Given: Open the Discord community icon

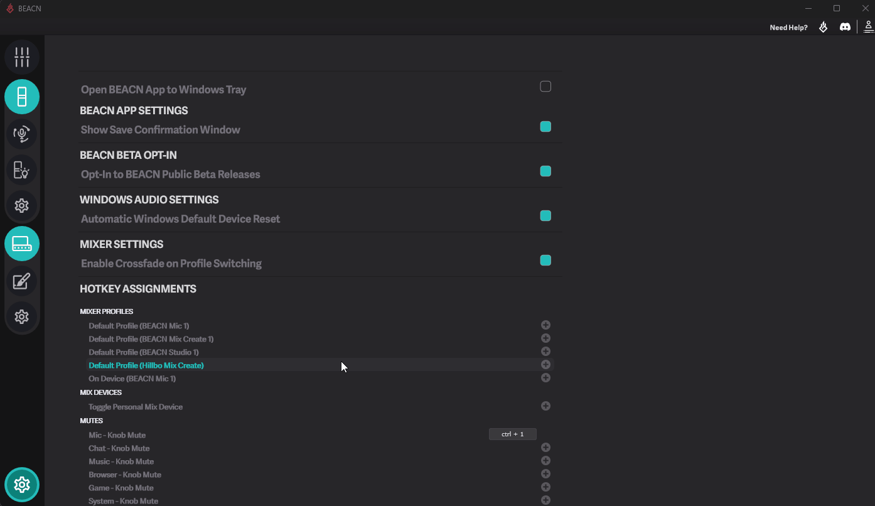Looking at the screenshot, I should [x=845, y=27].
